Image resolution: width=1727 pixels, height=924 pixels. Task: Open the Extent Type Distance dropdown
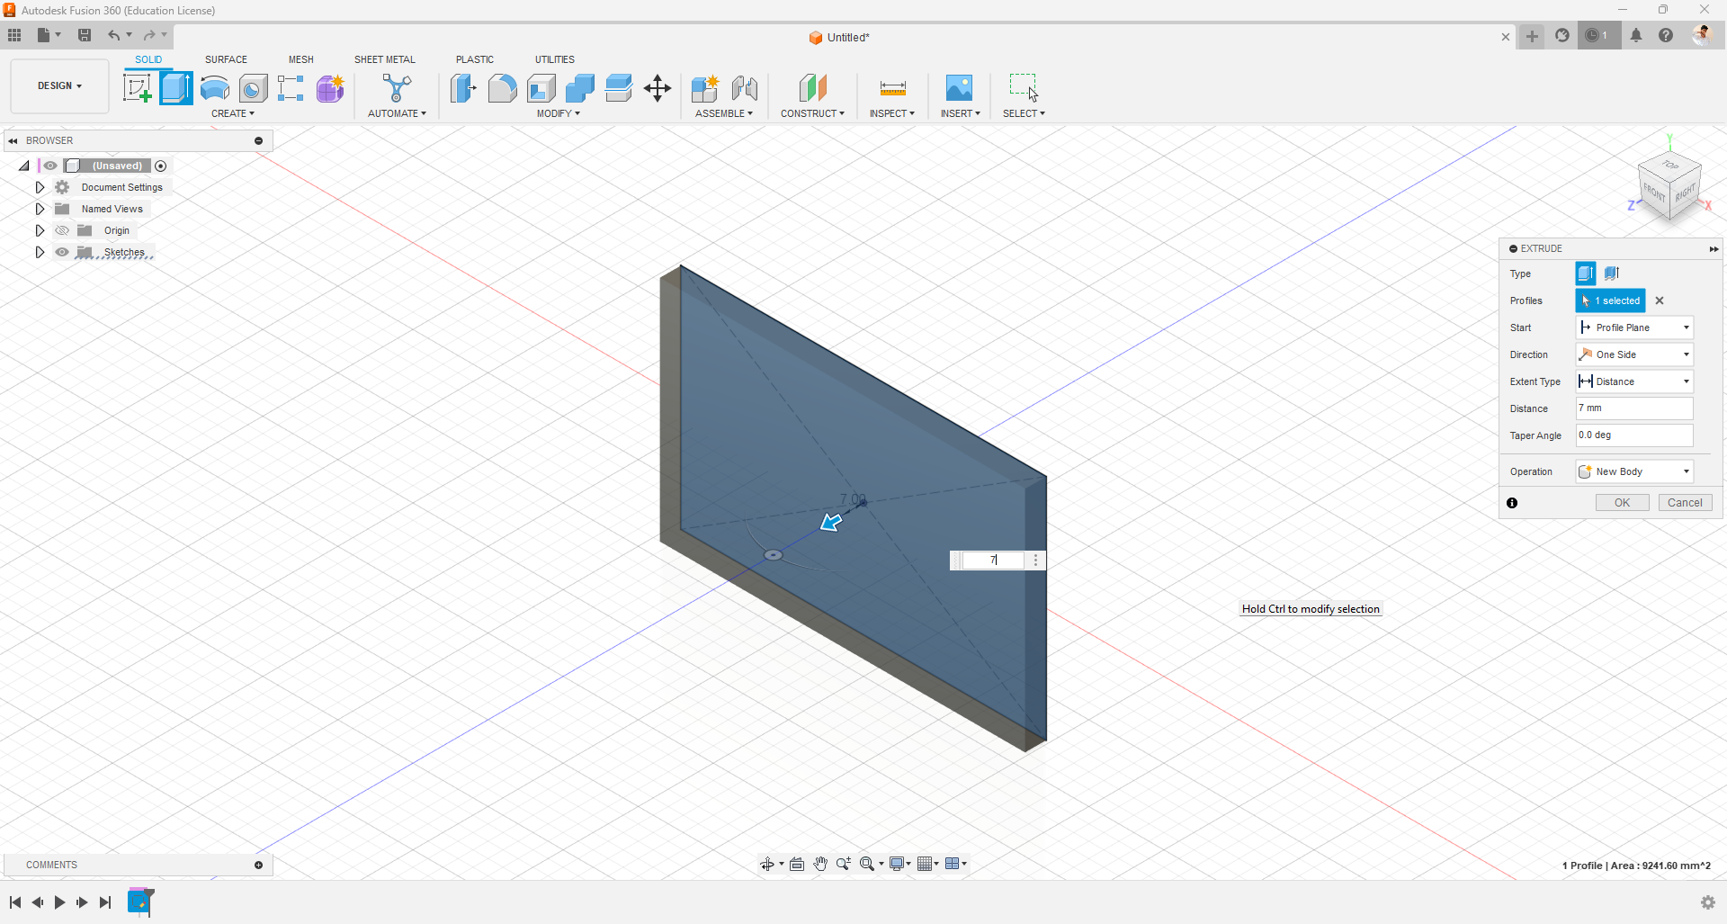1634,381
